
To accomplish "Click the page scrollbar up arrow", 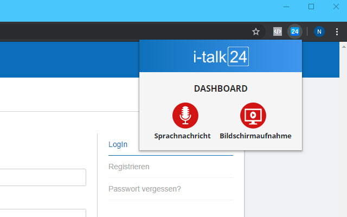I will click(x=344, y=47).
